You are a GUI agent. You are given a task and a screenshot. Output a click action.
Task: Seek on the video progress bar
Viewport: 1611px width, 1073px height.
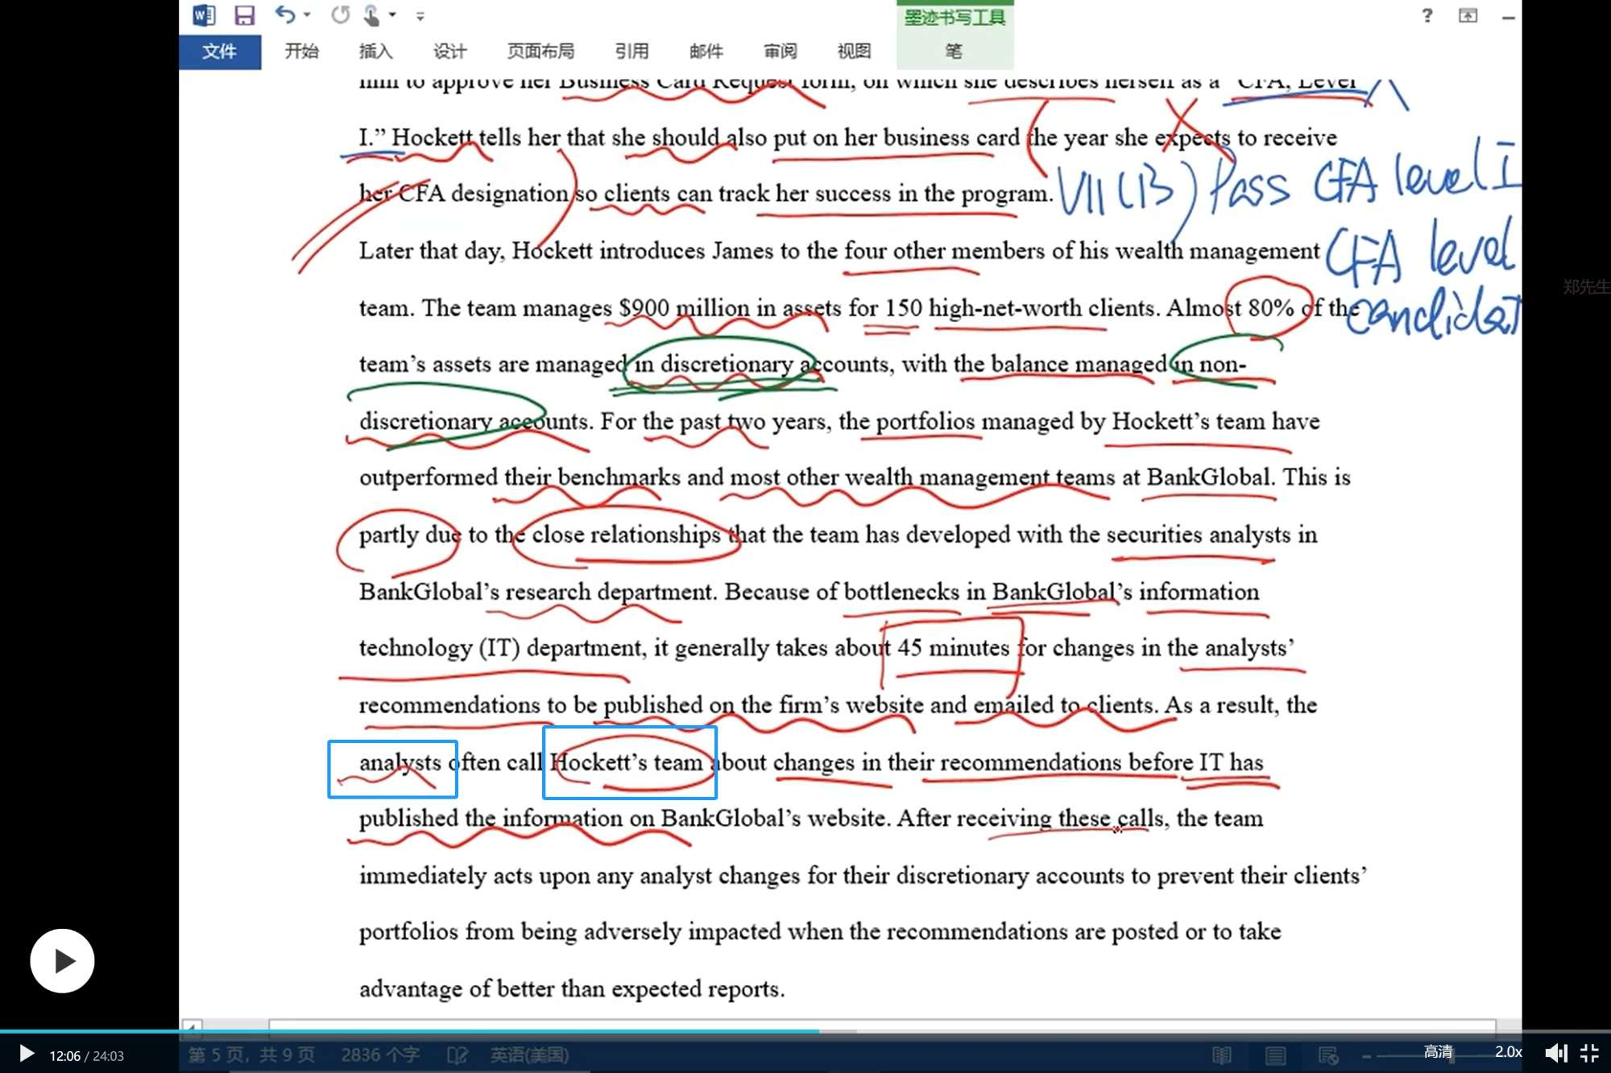805,1031
